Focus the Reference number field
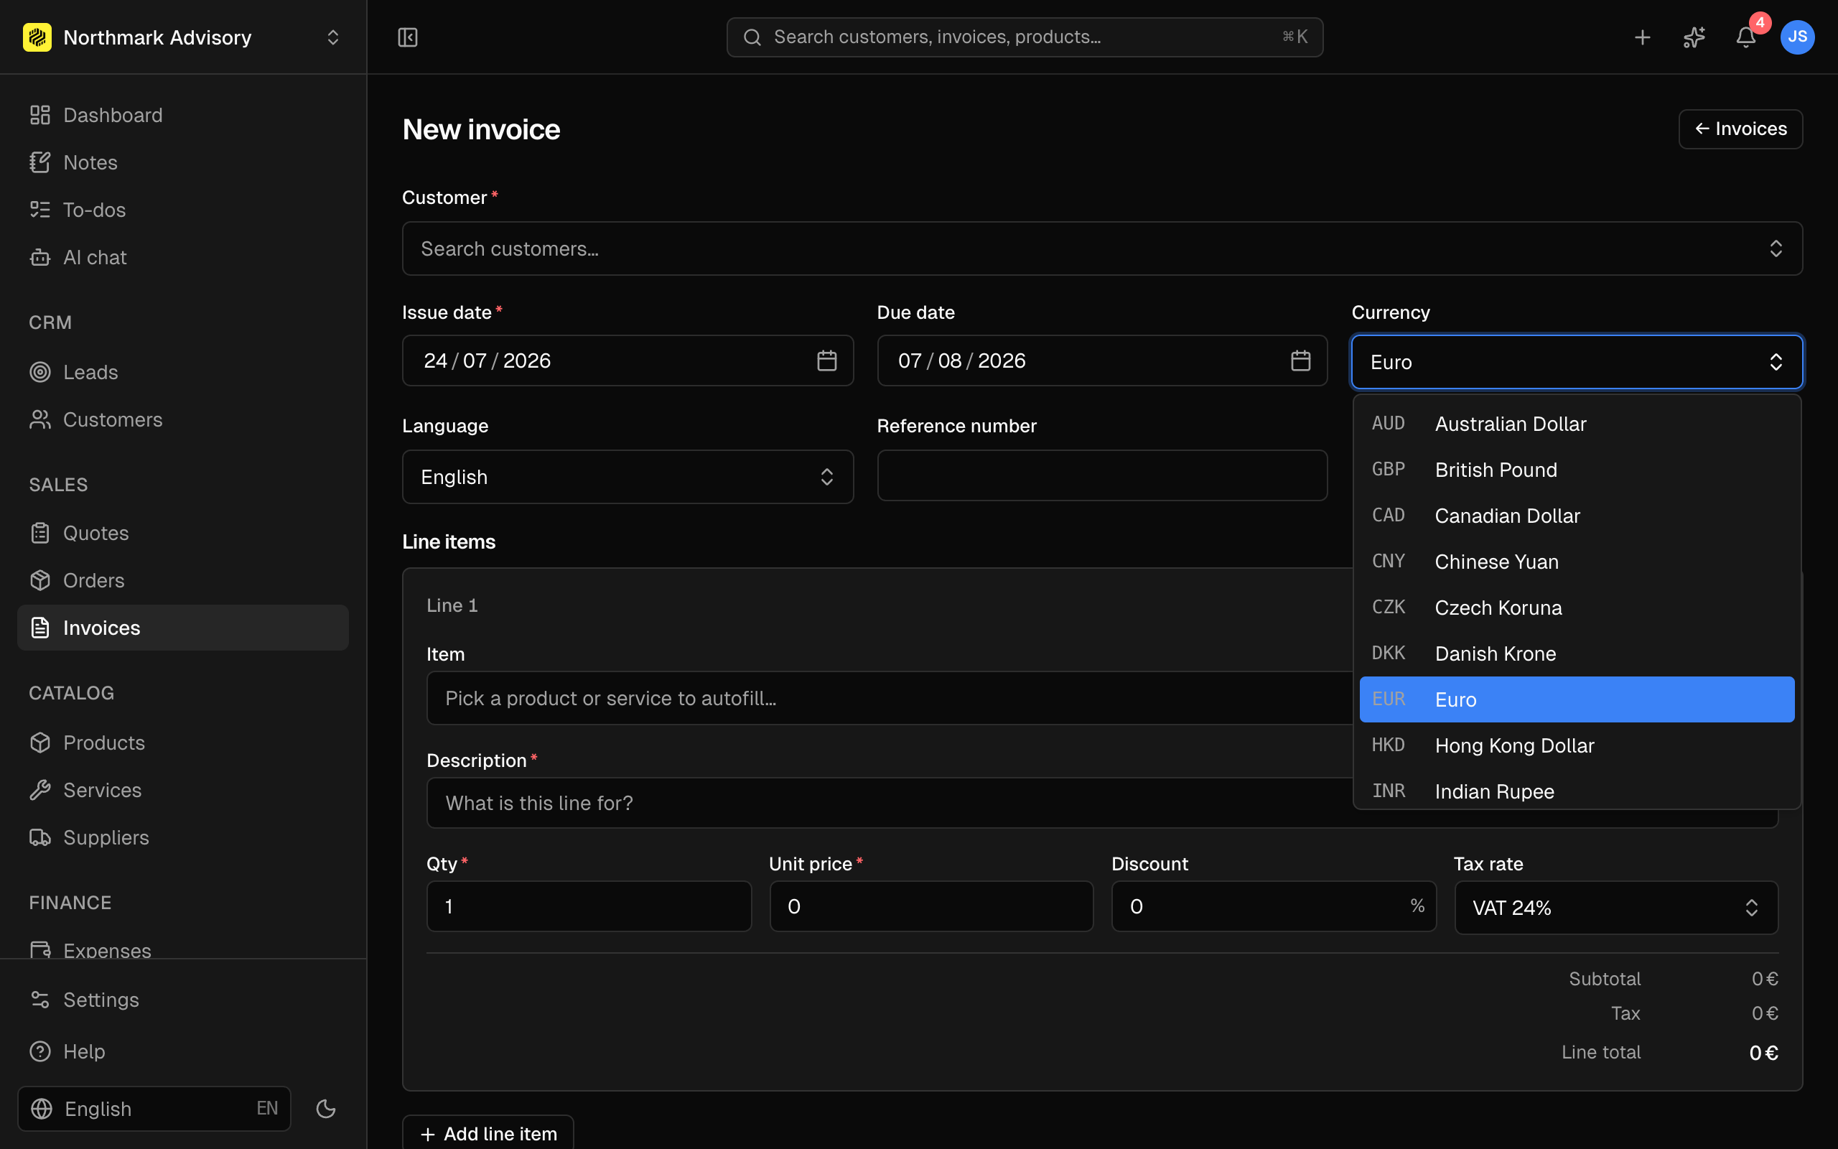The height and width of the screenshot is (1149, 1838). [1102, 475]
